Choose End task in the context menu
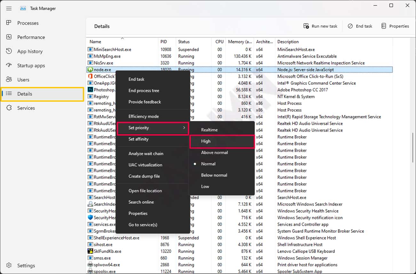Viewport: 416px width, 274px height. 153,79
